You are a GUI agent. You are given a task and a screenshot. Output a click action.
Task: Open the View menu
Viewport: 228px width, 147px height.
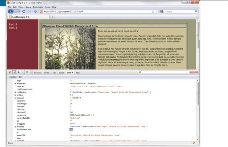point(20,7)
